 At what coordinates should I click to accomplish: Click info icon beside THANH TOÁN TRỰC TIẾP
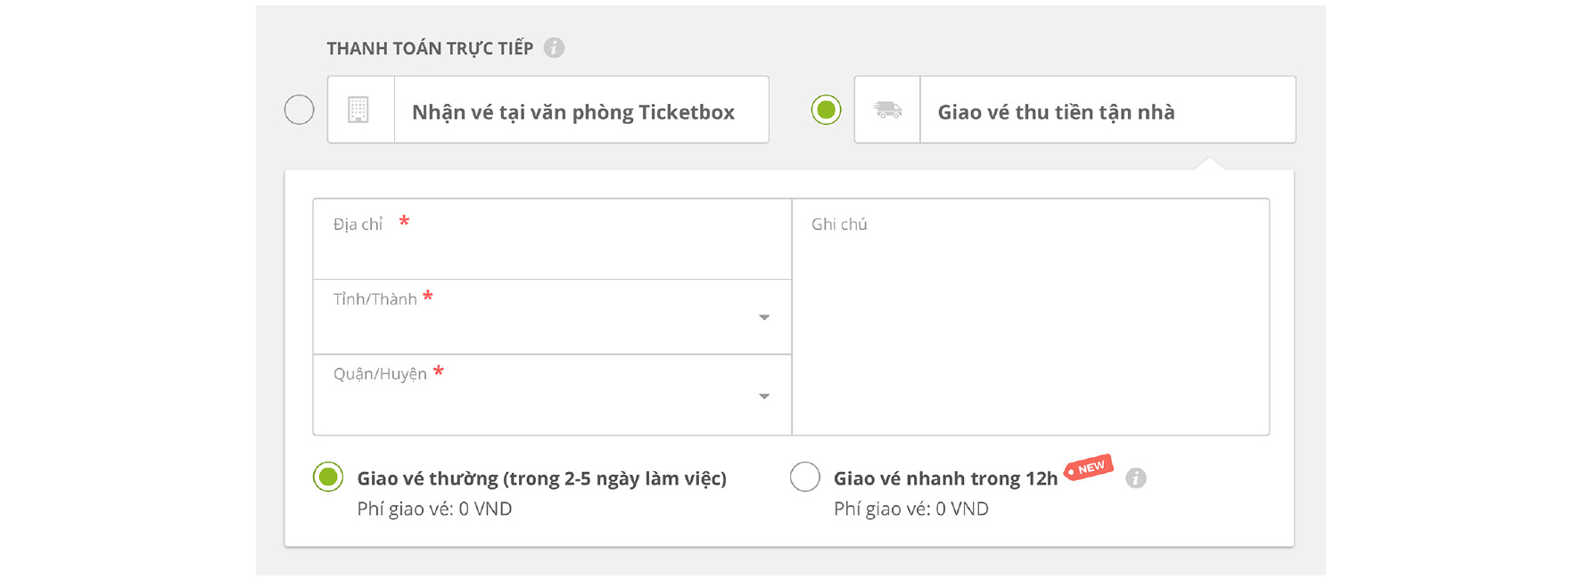pyautogui.click(x=554, y=48)
